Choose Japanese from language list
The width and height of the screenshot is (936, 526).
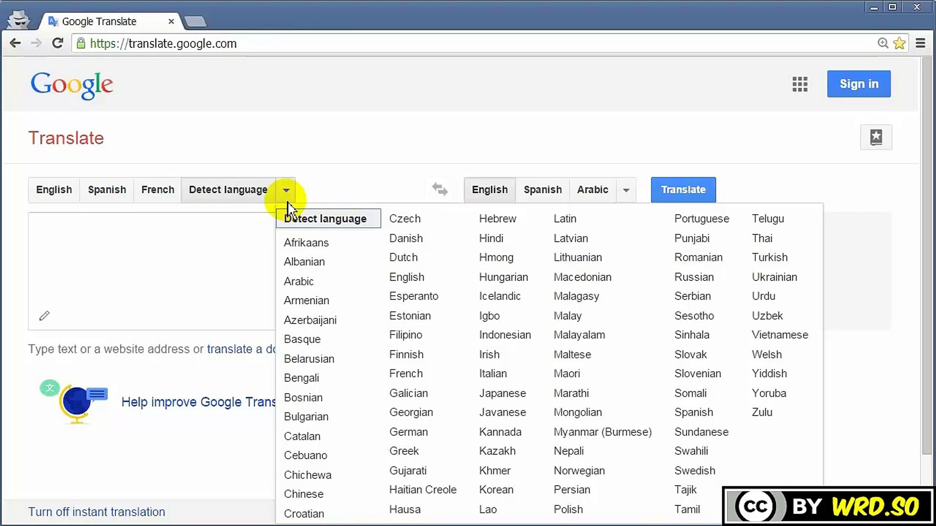502,393
